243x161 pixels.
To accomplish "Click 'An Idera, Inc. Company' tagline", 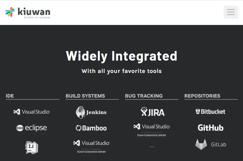I will click(x=37, y=17).
